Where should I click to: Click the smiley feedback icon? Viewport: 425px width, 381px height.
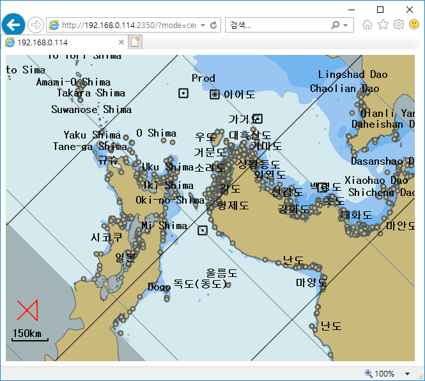(414, 25)
